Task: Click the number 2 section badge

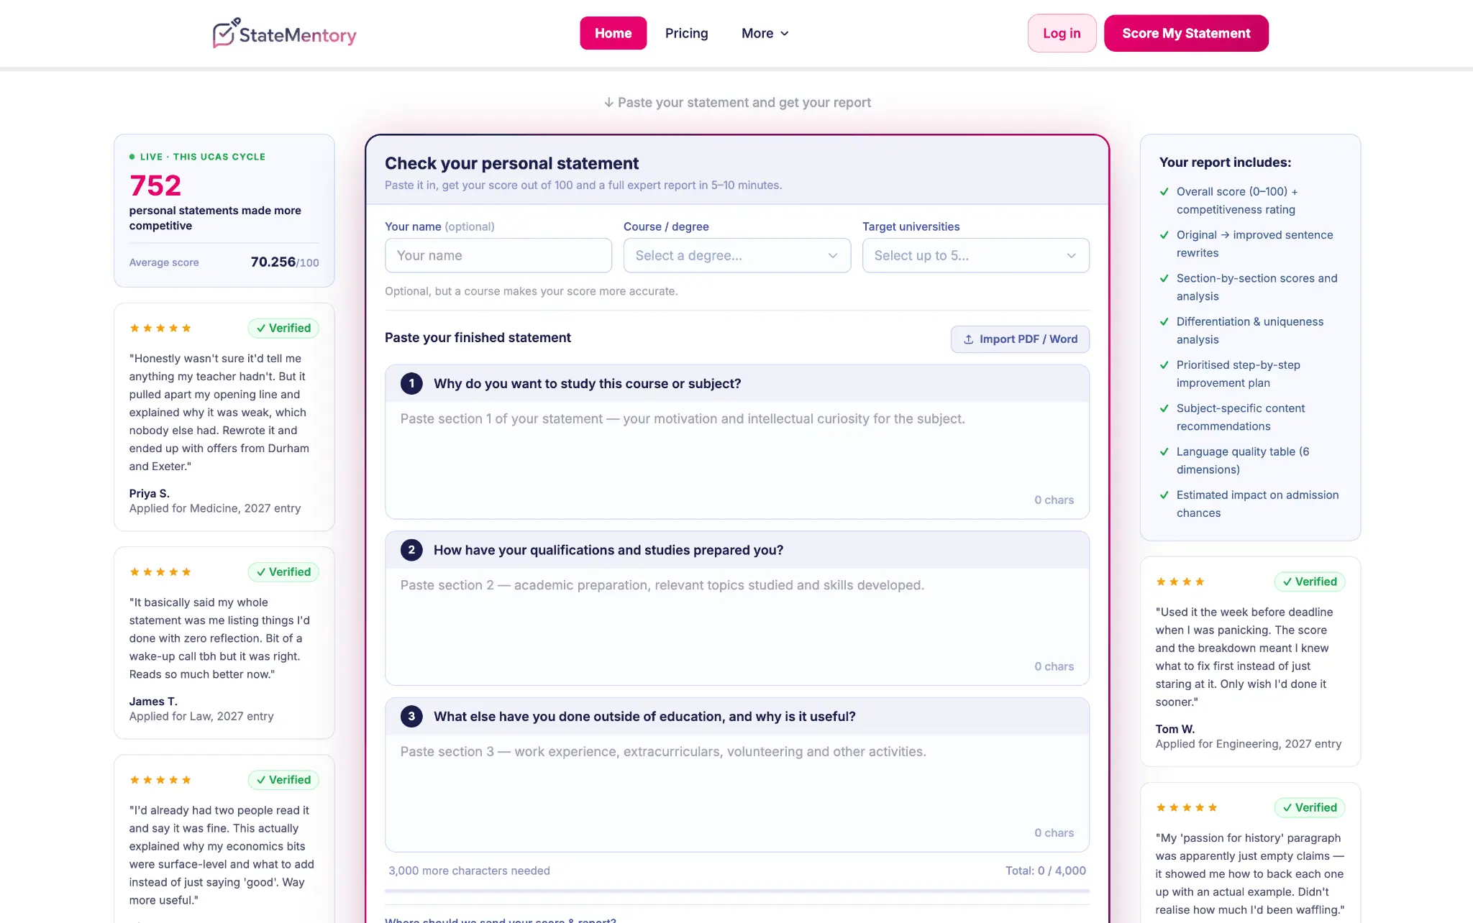Action: (x=411, y=550)
